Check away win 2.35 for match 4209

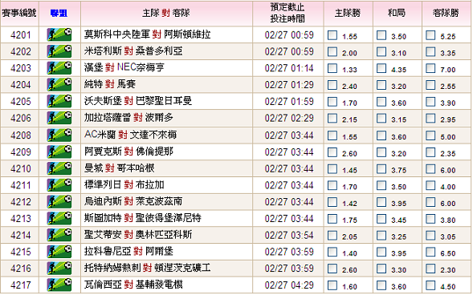click(x=430, y=152)
